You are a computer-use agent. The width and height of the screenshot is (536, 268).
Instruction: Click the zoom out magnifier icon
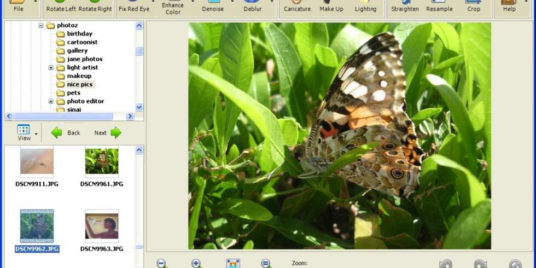tap(161, 264)
